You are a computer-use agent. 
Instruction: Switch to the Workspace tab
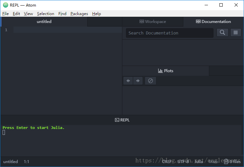(152, 22)
